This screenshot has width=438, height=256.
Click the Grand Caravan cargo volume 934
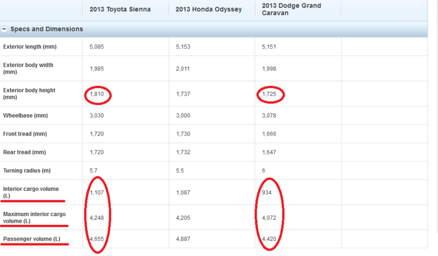(266, 193)
